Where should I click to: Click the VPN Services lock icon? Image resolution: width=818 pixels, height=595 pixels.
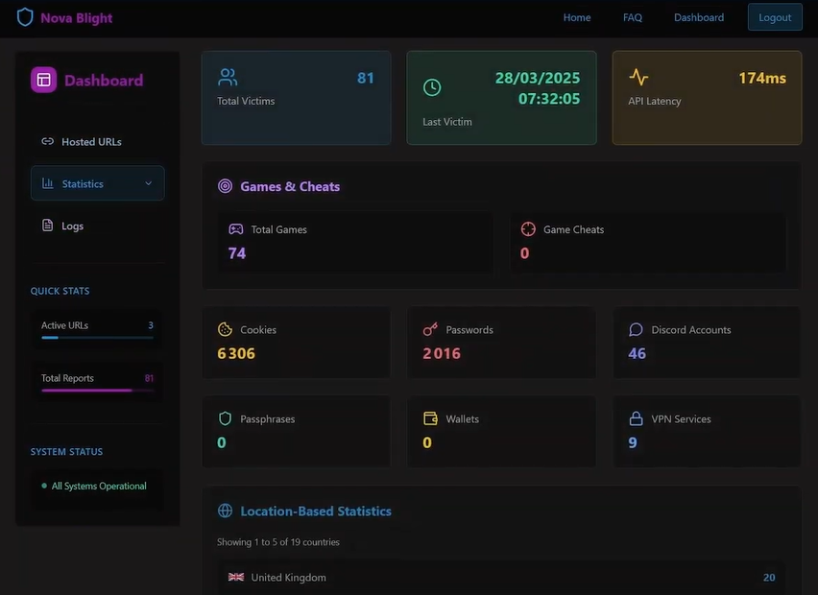(636, 418)
